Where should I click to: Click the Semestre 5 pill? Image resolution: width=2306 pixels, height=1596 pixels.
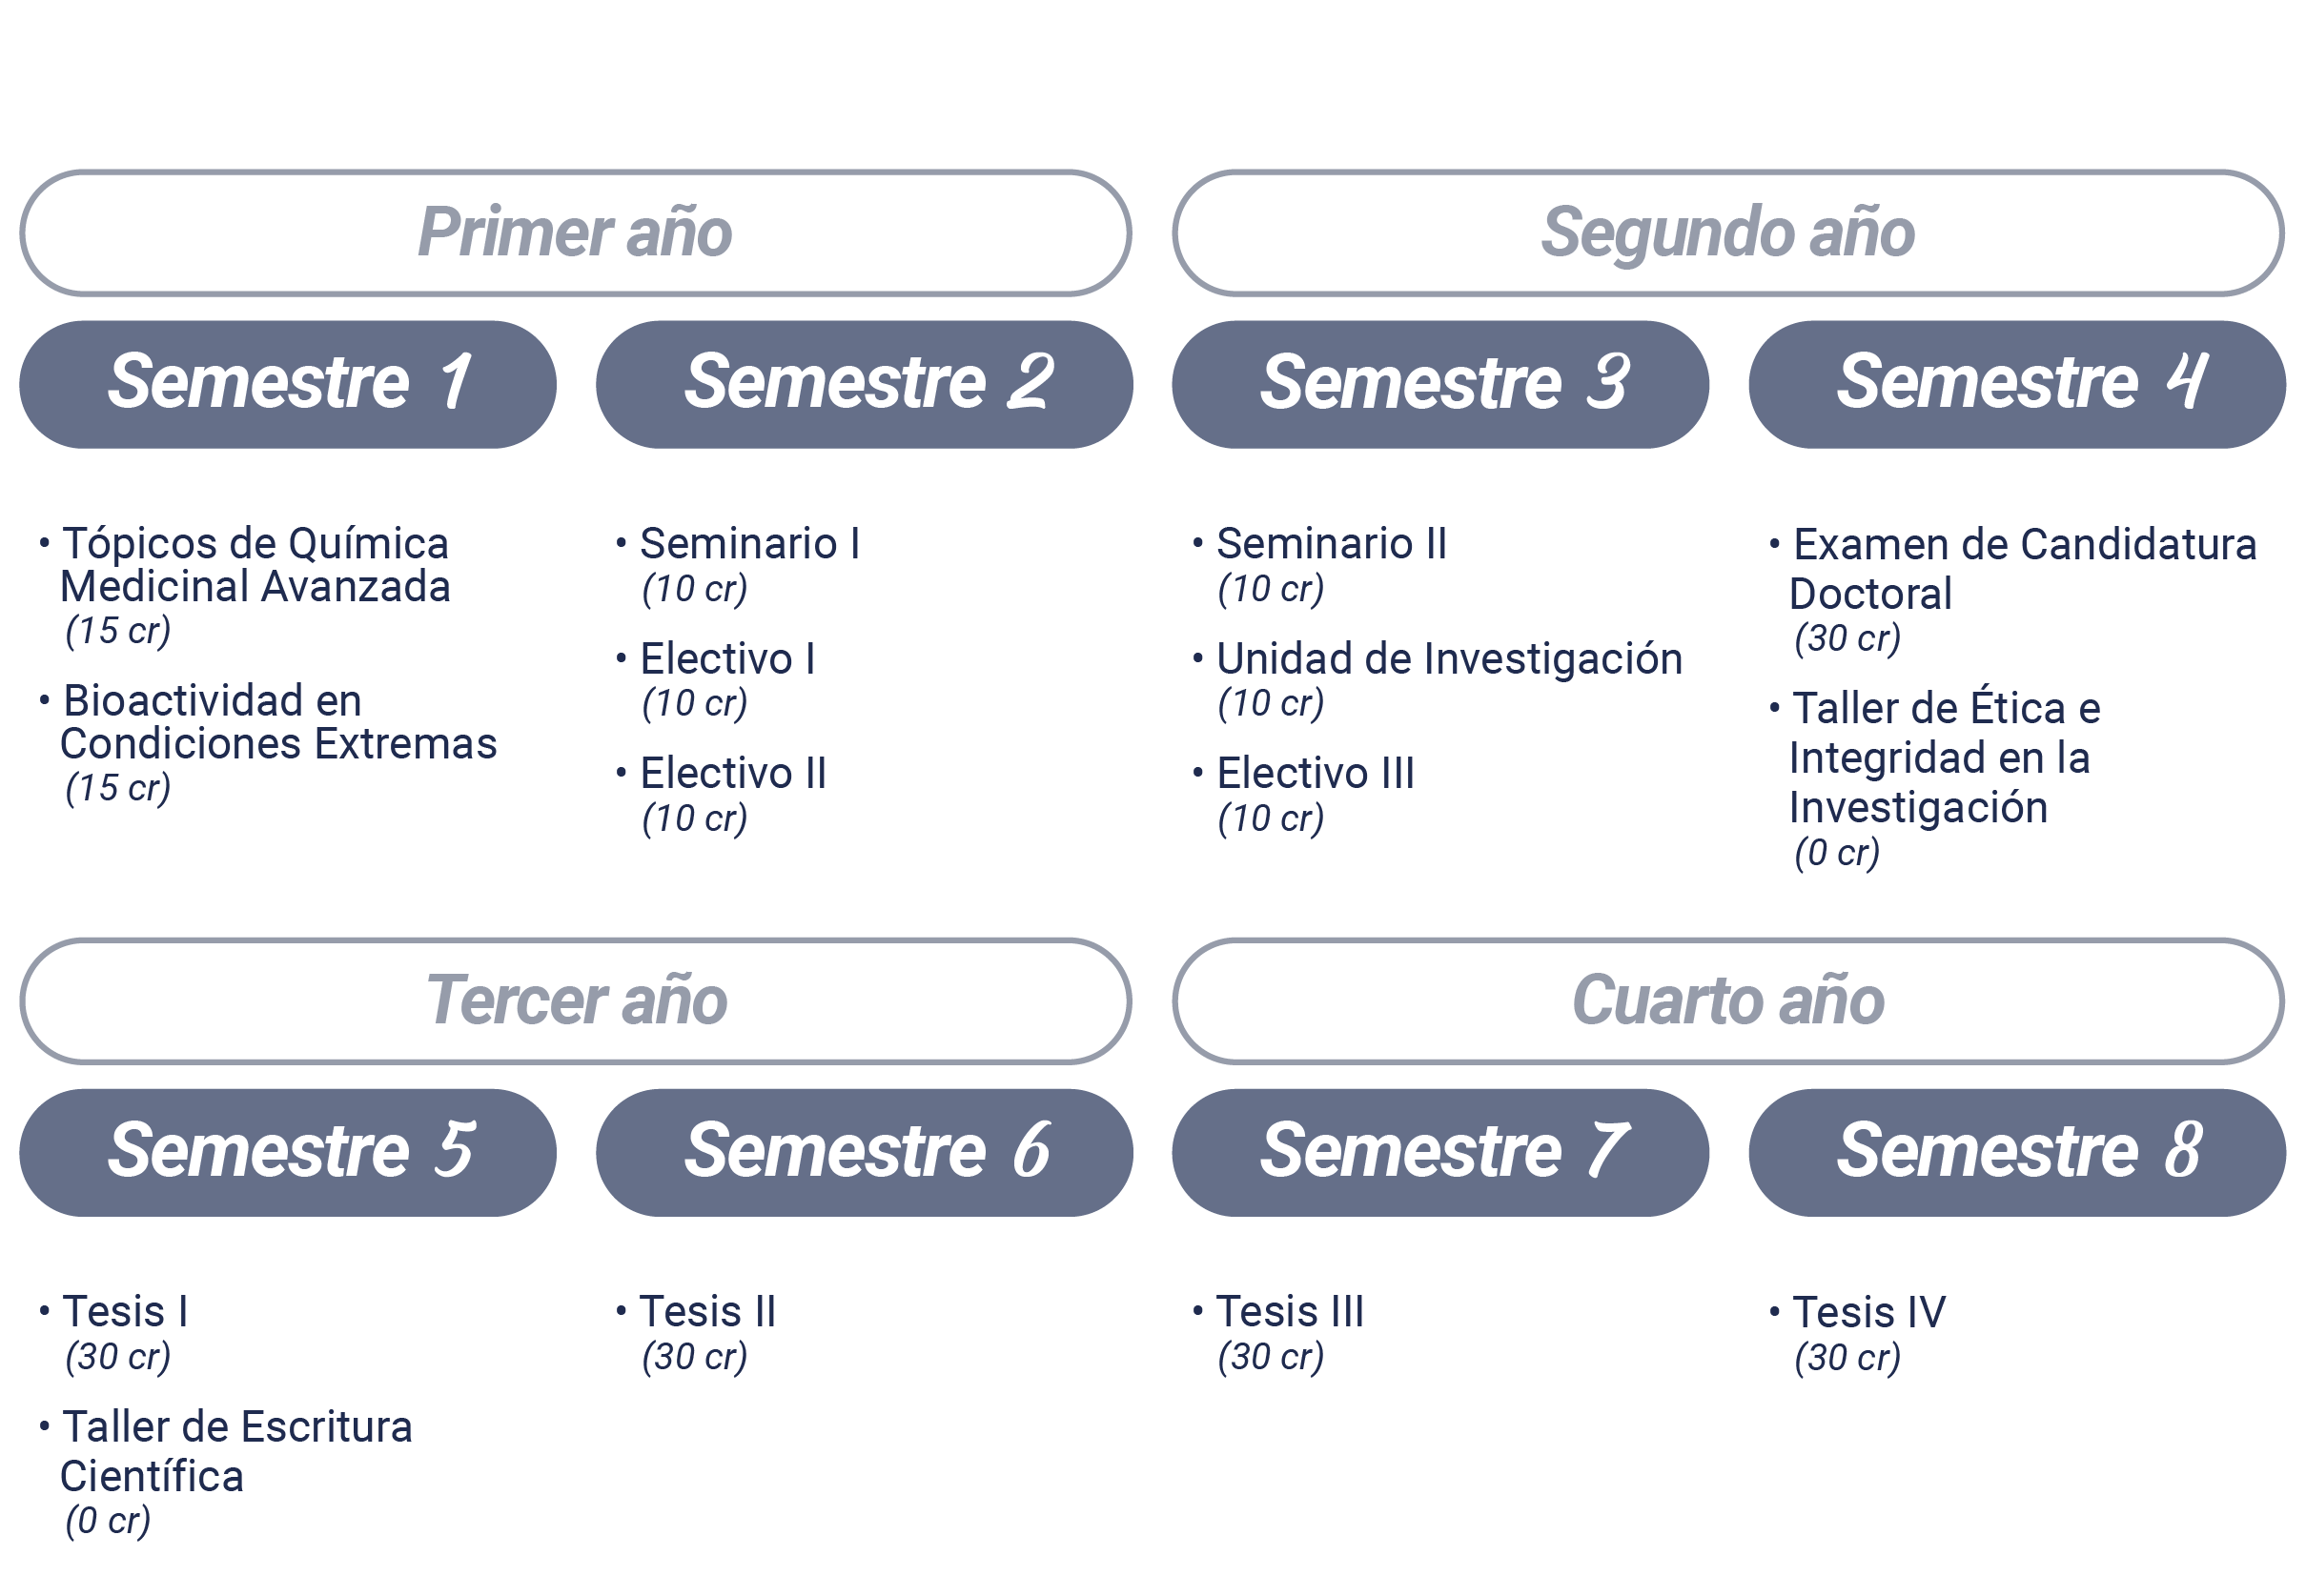[288, 1152]
